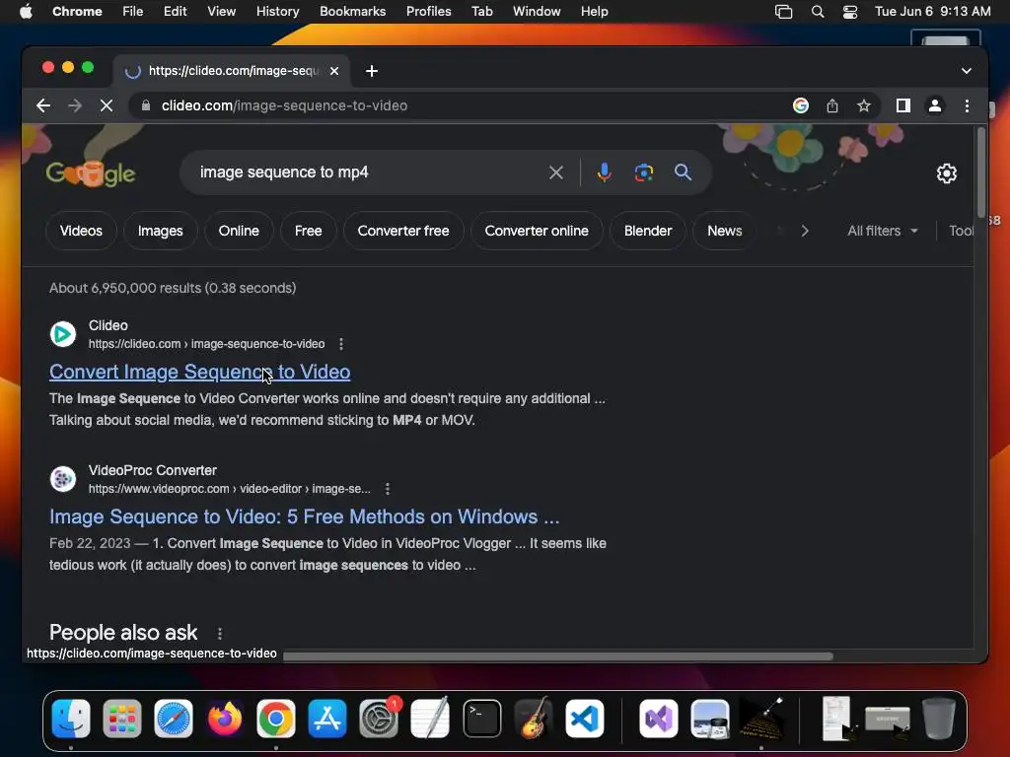Launch Safari from the Dock

174,719
